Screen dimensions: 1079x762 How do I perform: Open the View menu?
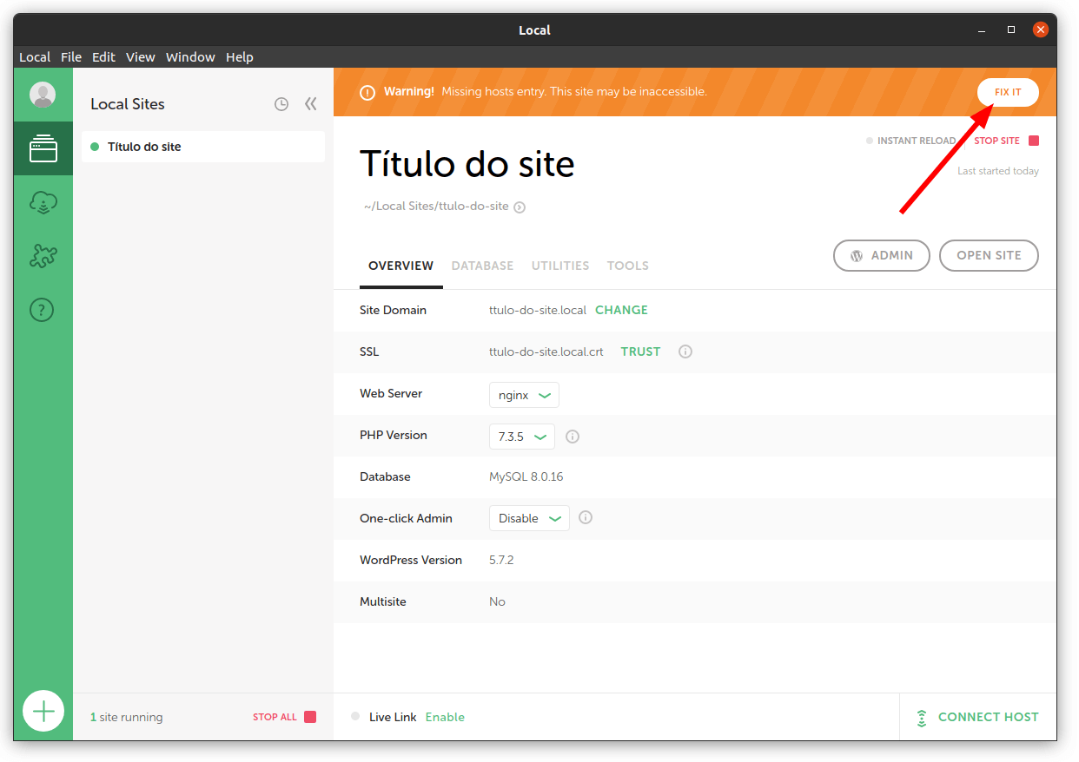point(140,57)
